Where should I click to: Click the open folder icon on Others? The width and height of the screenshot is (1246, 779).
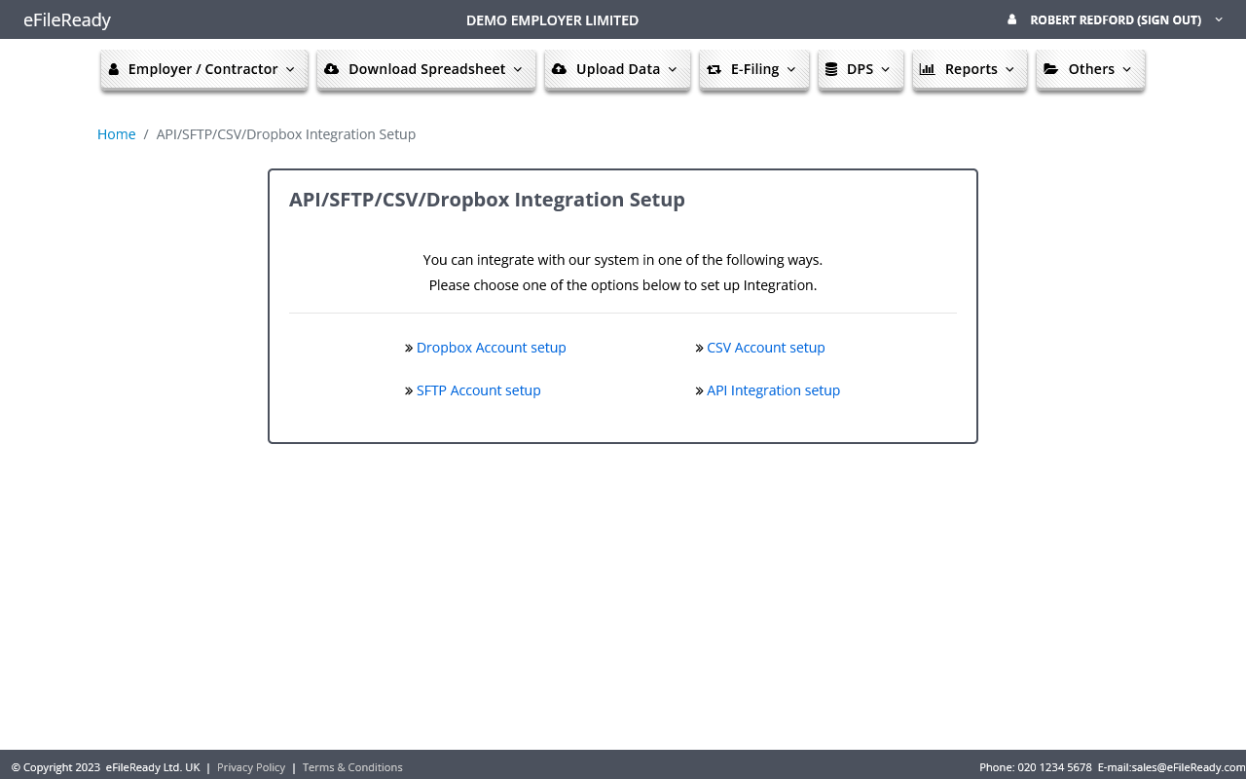click(x=1051, y=69)
